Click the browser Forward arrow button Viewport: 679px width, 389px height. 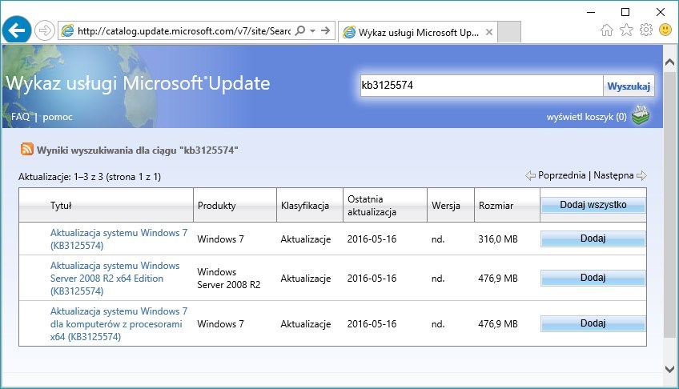45,30
